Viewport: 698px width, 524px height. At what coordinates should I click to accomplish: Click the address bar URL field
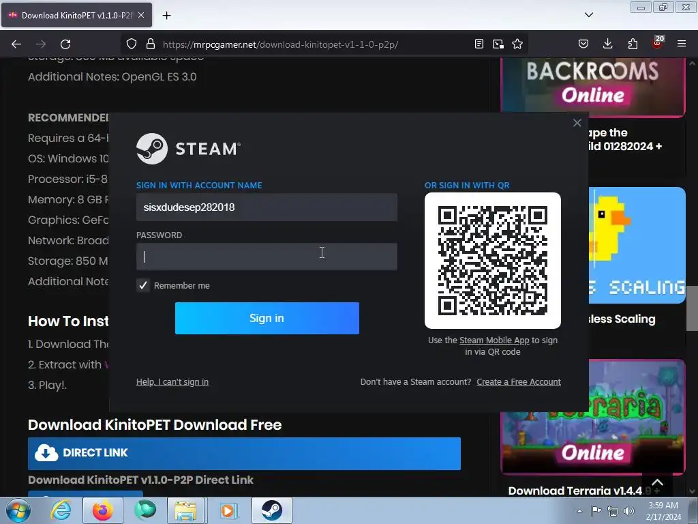(280, 44)
